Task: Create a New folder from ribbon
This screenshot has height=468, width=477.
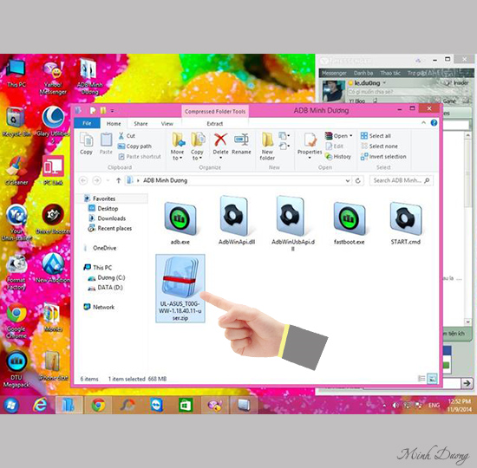Action: [267, 146]
